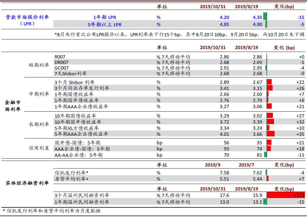Select the 5年期地方债收益率 row label
The width and height of the screenshot is (307, 217).
point(76,128)
